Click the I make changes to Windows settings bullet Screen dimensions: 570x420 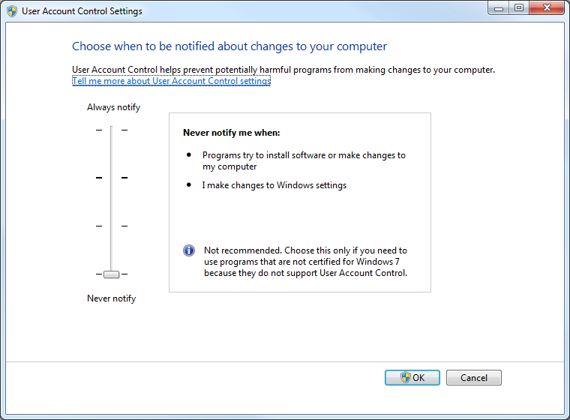click(x=274, y=185)
